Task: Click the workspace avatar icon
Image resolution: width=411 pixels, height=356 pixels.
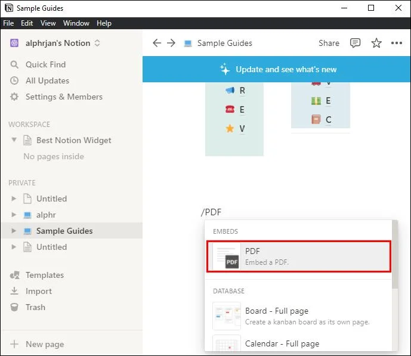Action: [x=14, y=43]
